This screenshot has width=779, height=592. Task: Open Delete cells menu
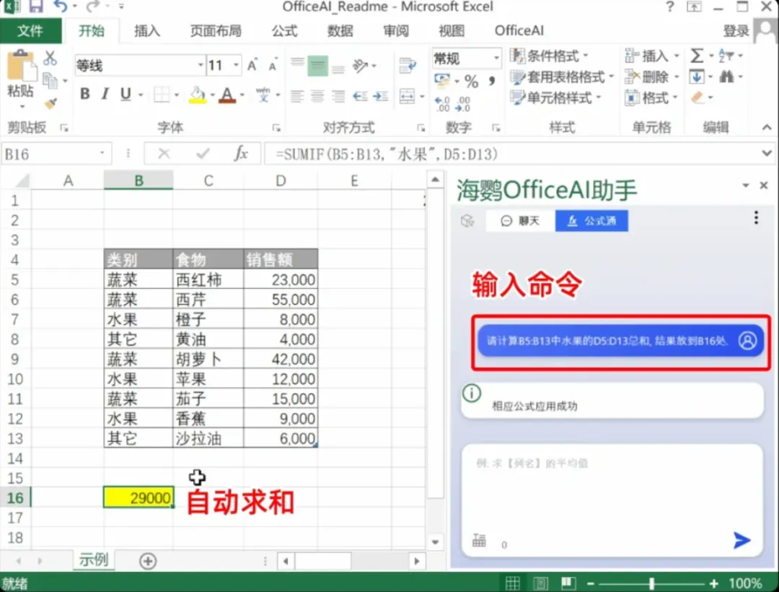[652, 77]
